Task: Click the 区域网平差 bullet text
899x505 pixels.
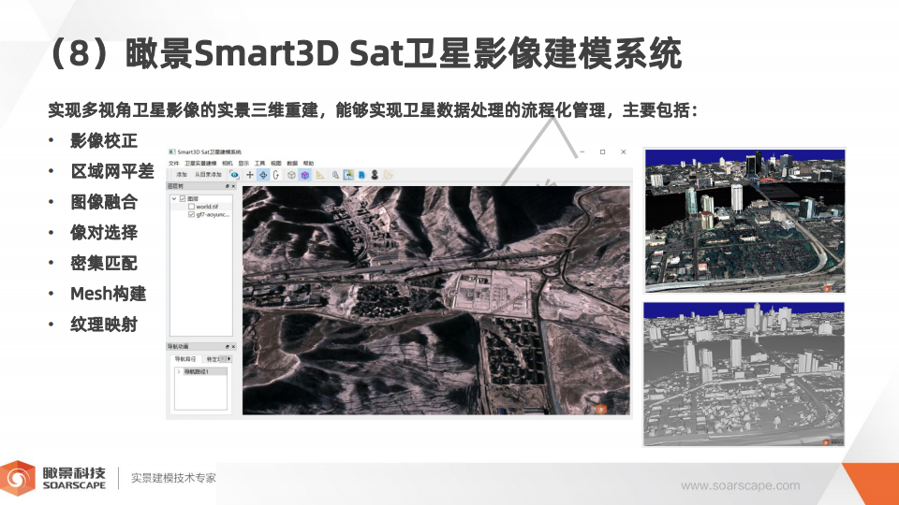Action: (112, 171)
